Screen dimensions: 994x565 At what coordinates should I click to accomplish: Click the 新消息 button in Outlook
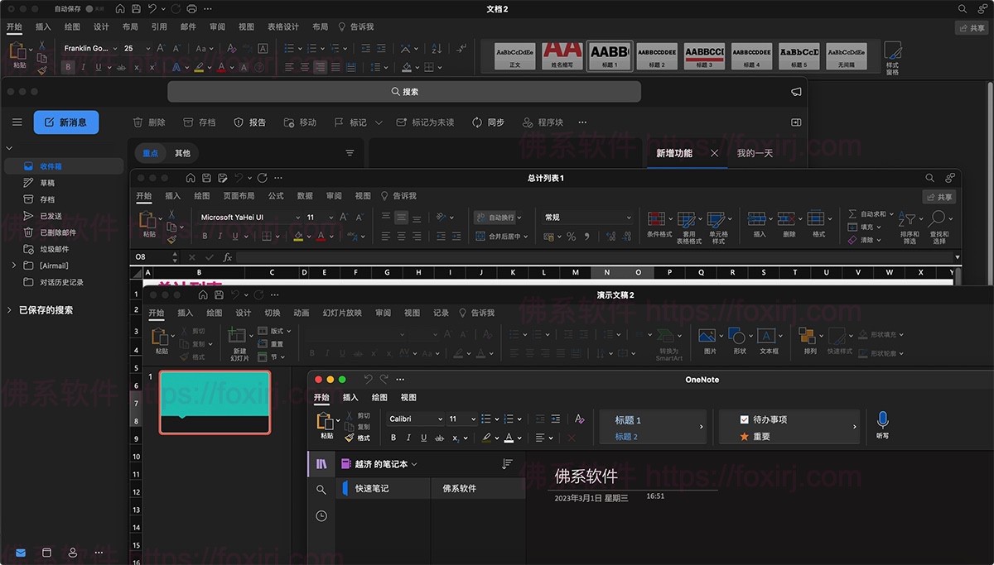point(65,122)
